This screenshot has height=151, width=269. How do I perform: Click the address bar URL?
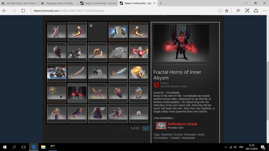(x=69, y=11)
